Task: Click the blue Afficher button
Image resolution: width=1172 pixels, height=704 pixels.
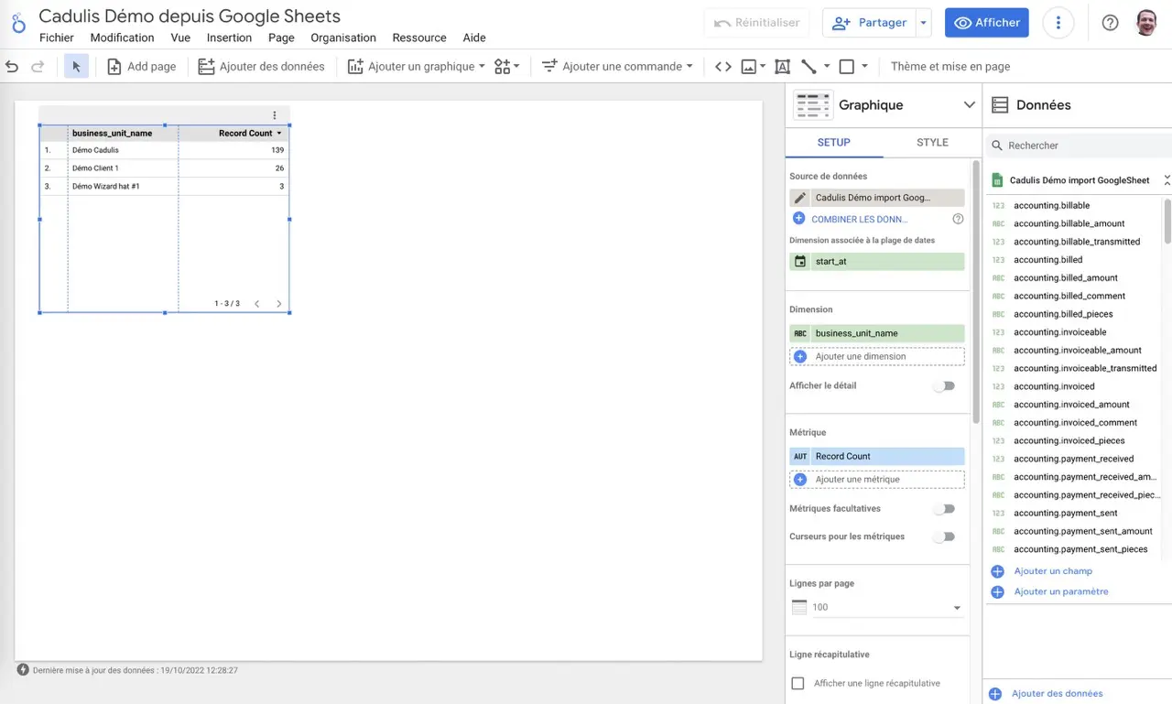Action: [986, 23]
